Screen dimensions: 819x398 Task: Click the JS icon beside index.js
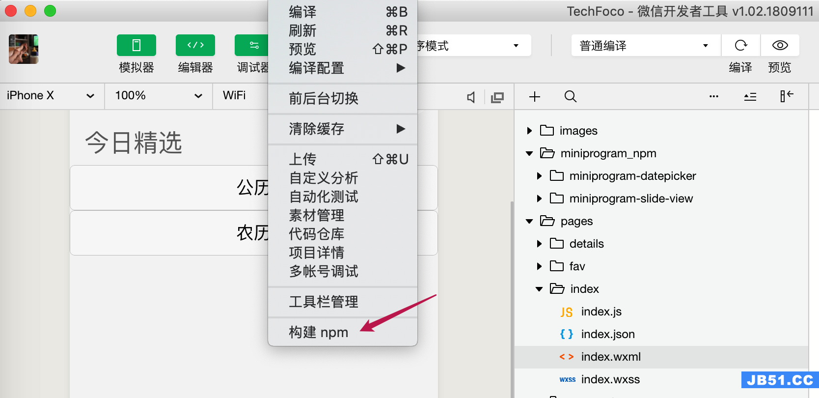[566, 312]
